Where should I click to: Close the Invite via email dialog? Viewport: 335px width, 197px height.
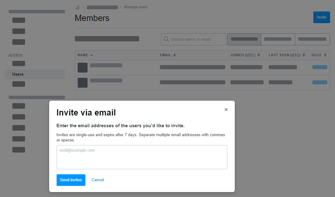point(226,110)
